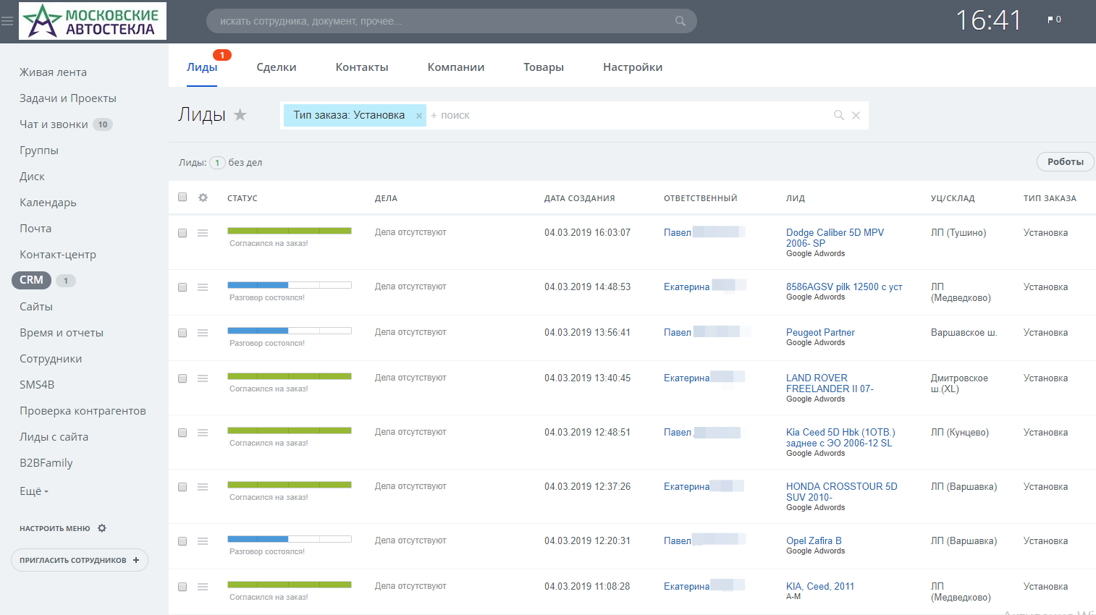This screenshot has height=615, width=1096.
Task: Check the Land Rover Freelander row checkbox
Action: 182,378
